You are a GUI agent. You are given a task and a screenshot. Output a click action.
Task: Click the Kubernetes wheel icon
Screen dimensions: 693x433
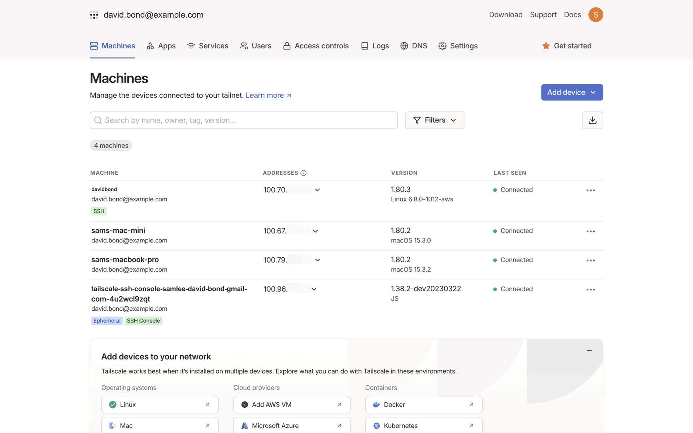pos(376,425)
